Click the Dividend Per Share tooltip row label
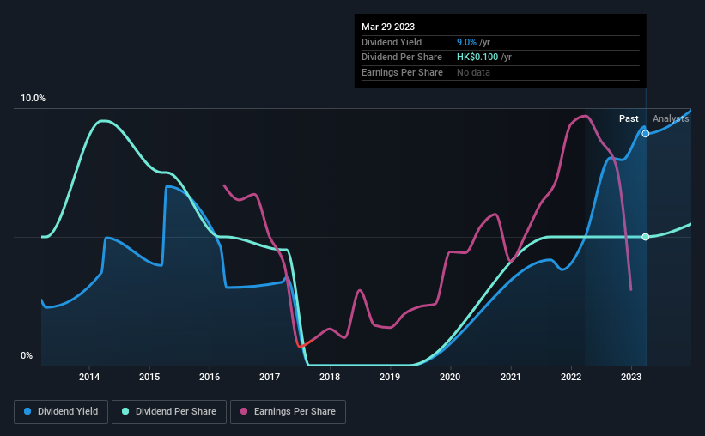 (402, 58)
